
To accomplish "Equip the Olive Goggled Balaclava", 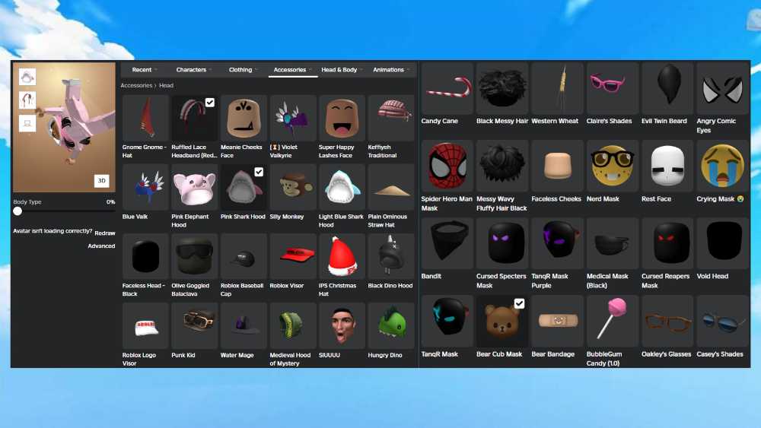I will [x=194, y=256].
